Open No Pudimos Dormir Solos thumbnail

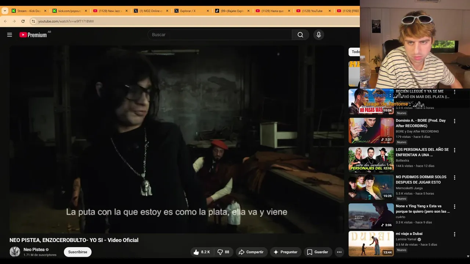point(371,187)
